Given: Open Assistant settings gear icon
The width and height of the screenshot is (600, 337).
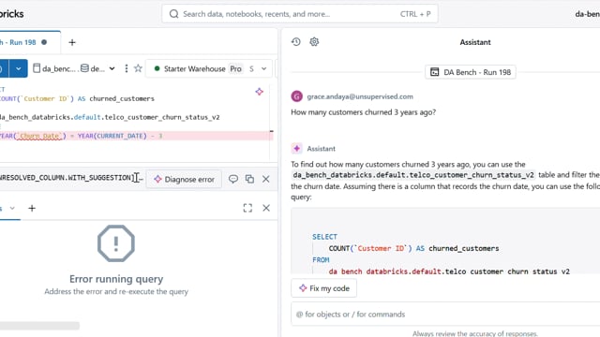Looking at the screenshot, I should coord(314,41).
